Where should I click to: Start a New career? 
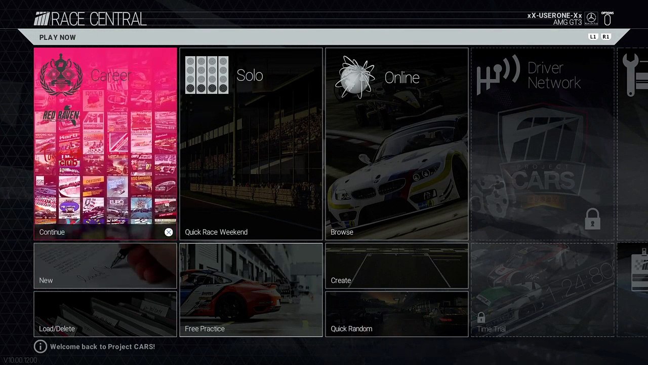click(x=105, y=266)
